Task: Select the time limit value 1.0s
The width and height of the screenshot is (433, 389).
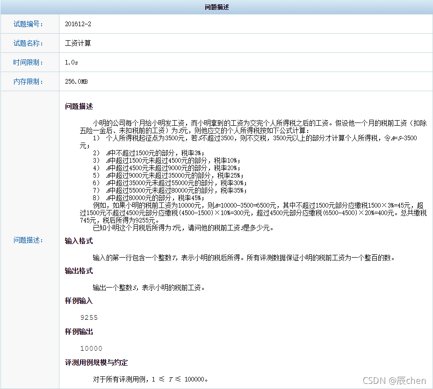Action: point(71,62)
